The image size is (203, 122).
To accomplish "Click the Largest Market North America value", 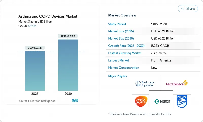I will point(161,60).
